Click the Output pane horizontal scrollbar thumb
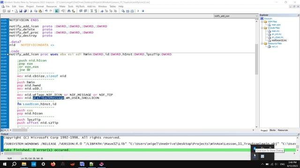This screenshot has width=300, height=168. 14,154
